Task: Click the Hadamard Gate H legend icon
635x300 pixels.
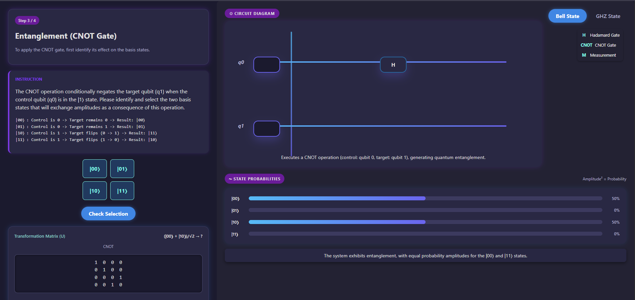Action: tap(584, 35)
